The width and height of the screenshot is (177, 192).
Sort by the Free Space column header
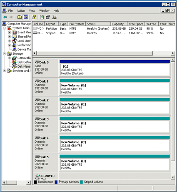pos(136,24)
